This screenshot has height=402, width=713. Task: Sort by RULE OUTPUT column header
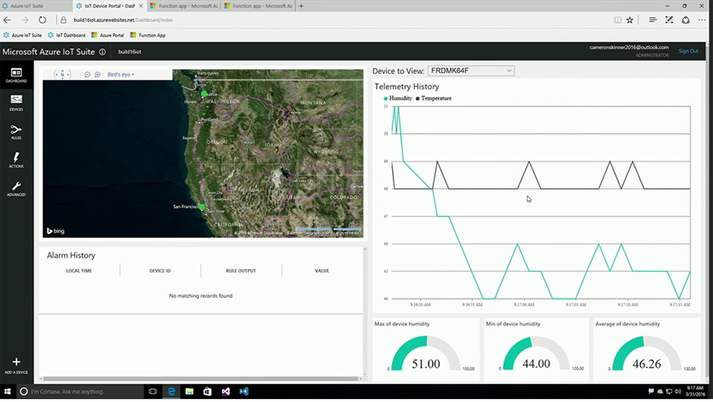(x=241, y=271)
